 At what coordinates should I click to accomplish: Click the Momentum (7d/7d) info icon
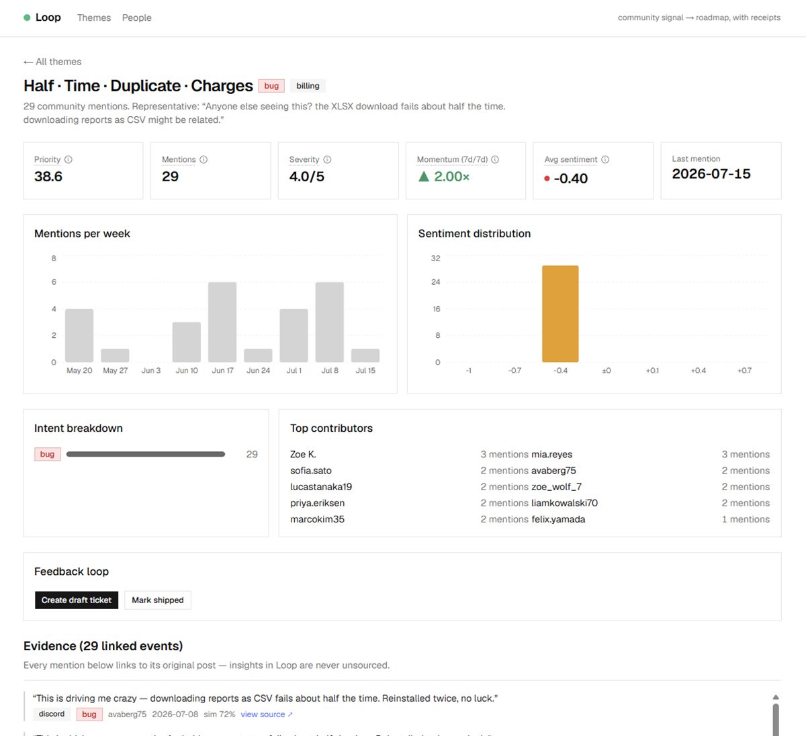[495, 160]
